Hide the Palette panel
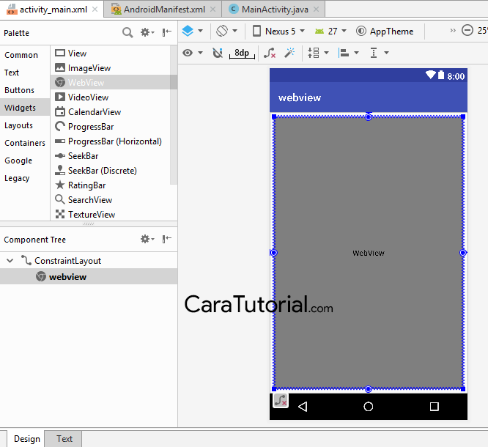The image size is (488, 447). point(167,32)
